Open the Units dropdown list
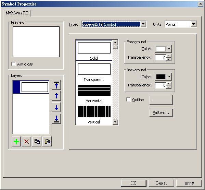205x190 pixels. coord(194,24)
